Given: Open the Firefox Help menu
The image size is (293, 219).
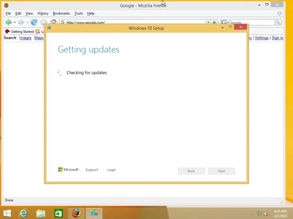Looking at the screenshot, I should click(91, 13).
